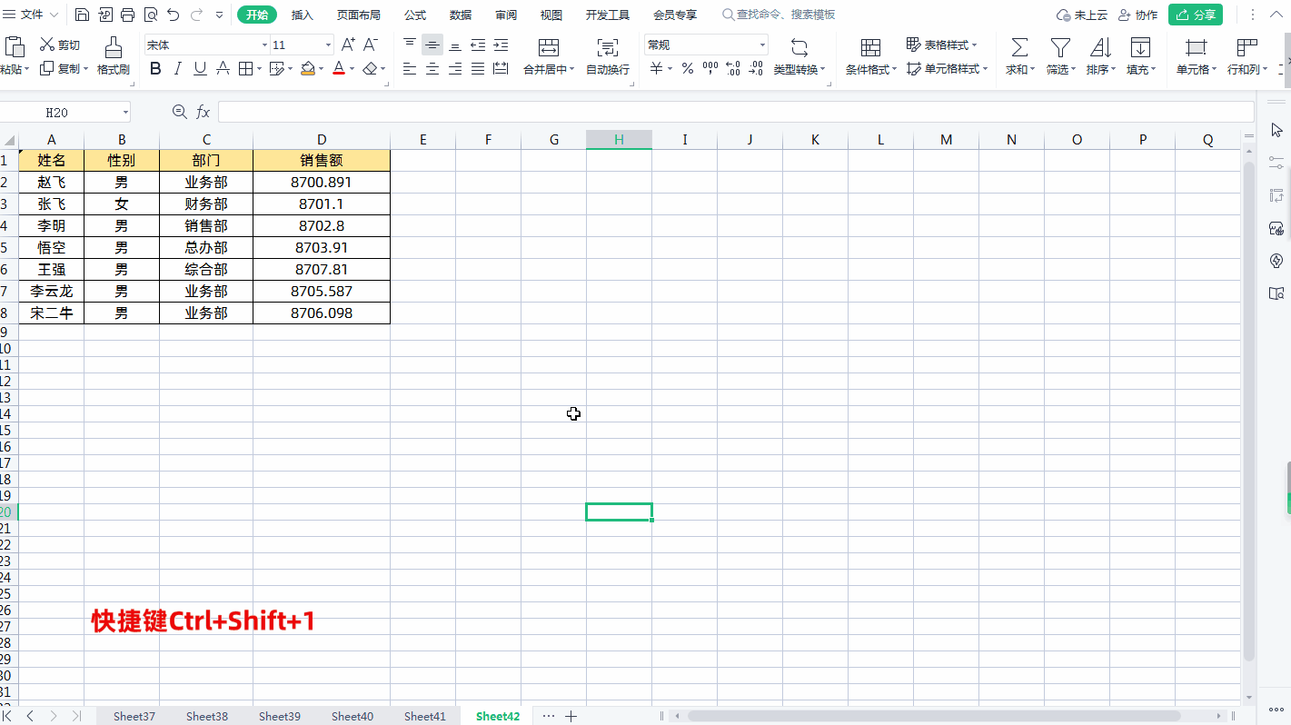1291x725 pixels.
Task: Open the font size dropdown showing 11
Action: (x=329, y=45)
